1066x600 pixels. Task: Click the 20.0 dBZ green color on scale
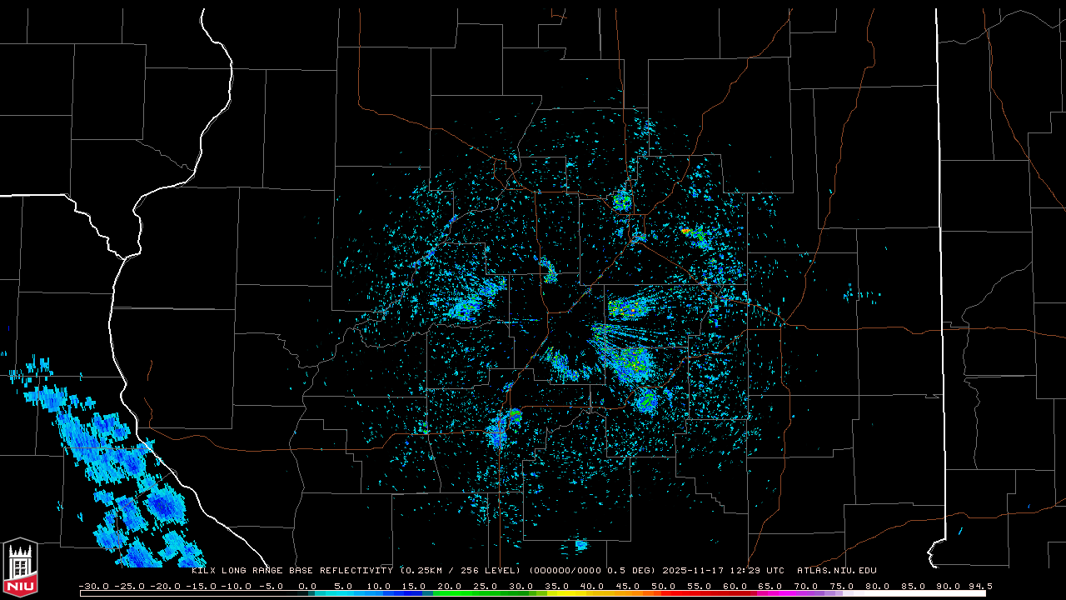click(451, 593)
